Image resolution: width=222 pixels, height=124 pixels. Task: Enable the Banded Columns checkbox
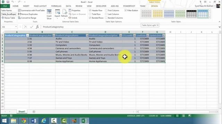click(106, 18)
